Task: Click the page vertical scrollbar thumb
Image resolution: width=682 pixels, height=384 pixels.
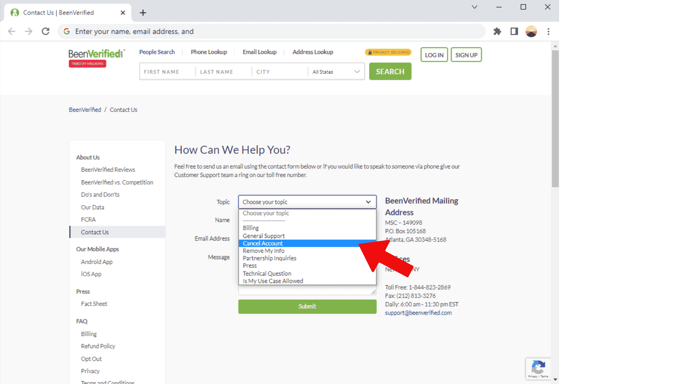Action: click(x=555, y=118)
